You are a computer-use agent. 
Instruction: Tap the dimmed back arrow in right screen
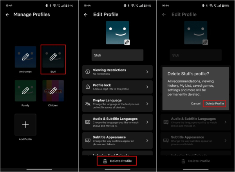pos(164,15)
